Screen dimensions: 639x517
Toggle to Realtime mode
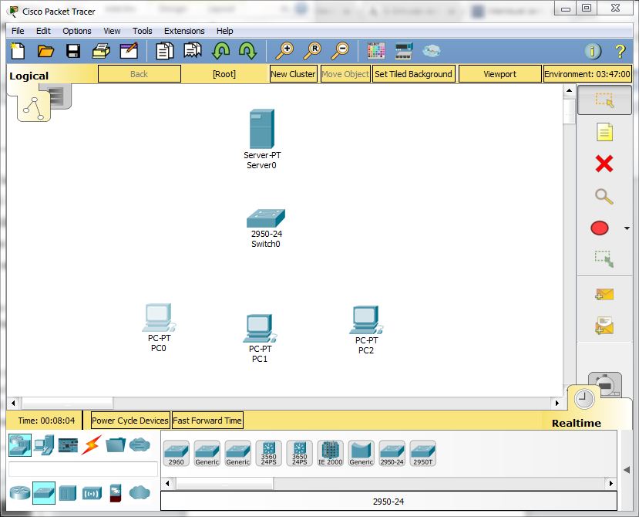[584, 398]
